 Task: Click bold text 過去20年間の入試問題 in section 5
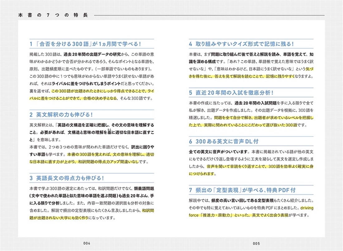[x=255, y=103]
